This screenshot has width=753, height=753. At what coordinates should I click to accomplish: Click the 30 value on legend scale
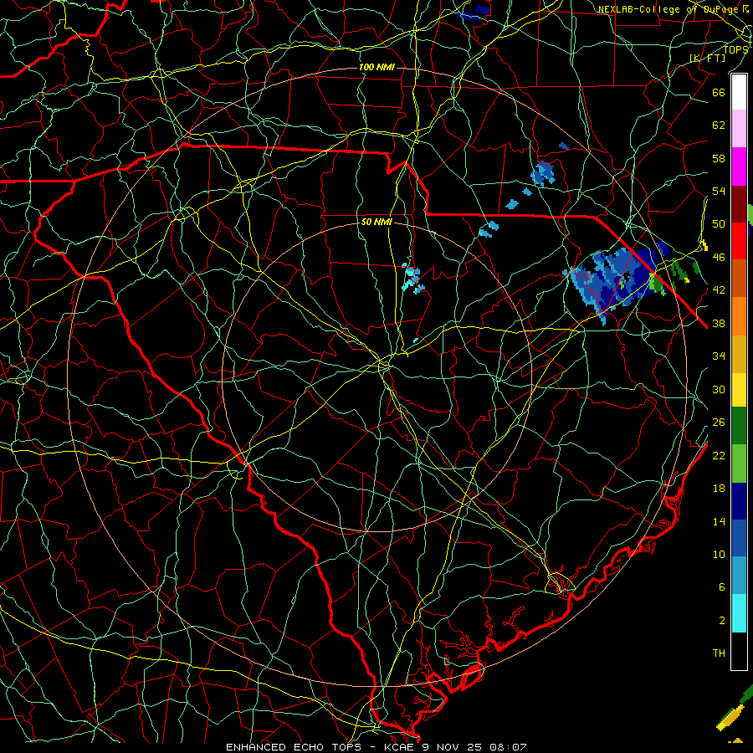719,389
